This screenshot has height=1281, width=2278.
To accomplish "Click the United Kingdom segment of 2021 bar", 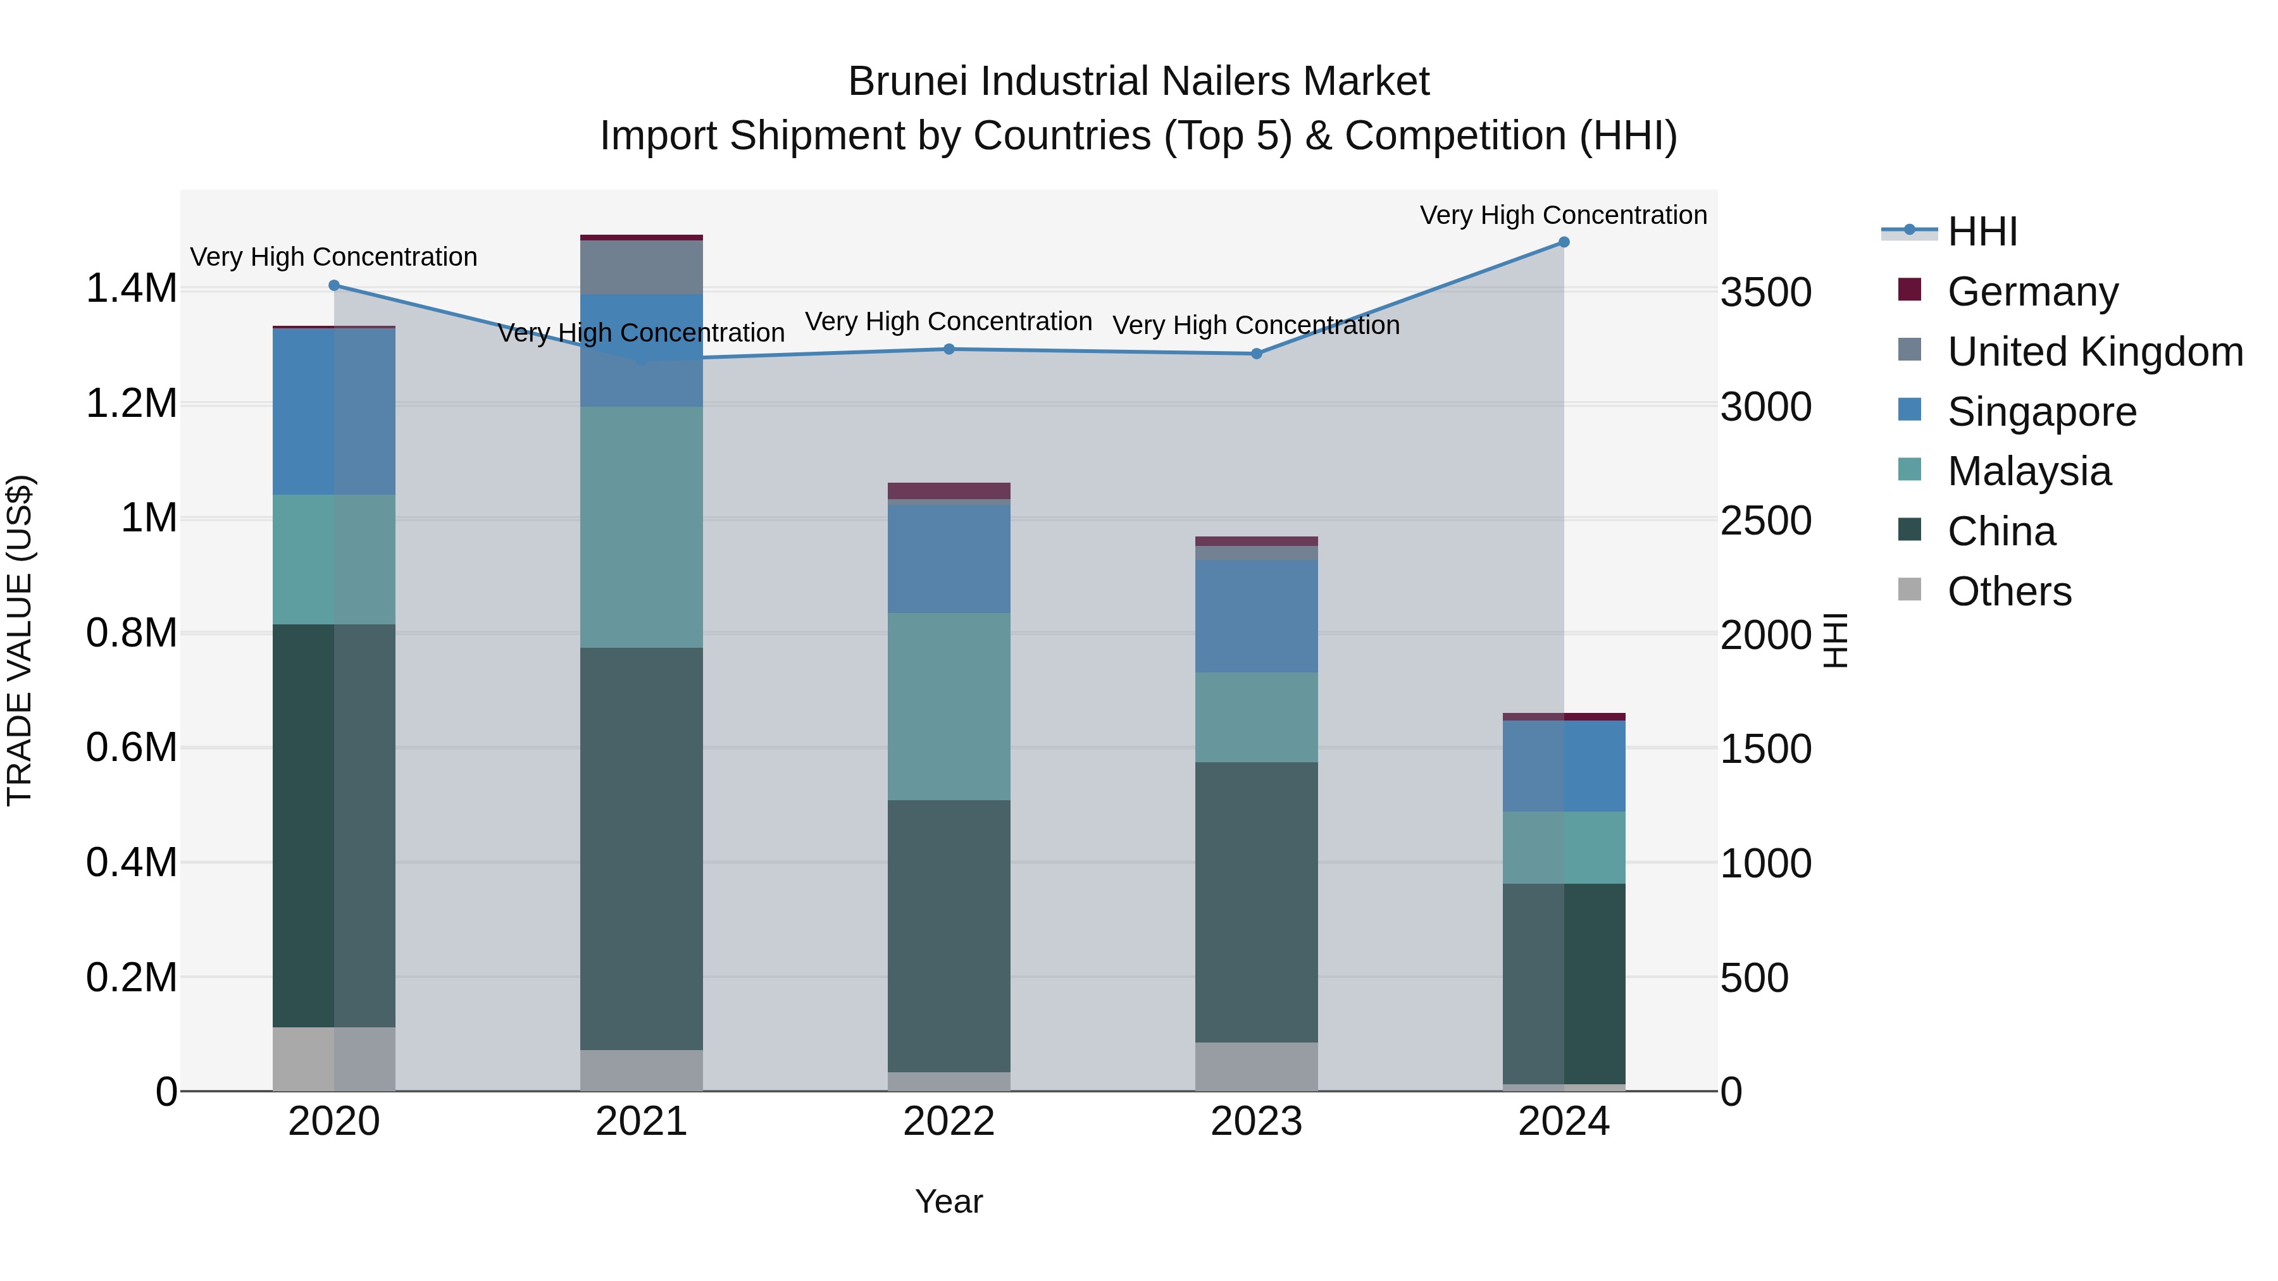I will (641, 267).
